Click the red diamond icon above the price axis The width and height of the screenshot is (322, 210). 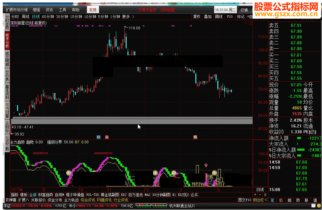246,23
